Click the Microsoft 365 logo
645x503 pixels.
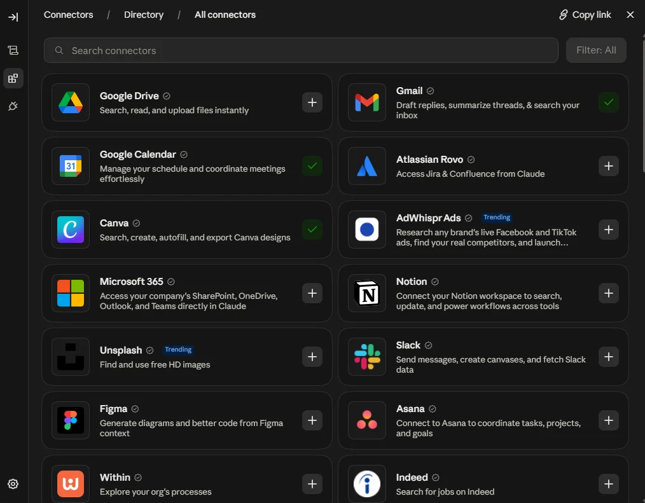71,293
